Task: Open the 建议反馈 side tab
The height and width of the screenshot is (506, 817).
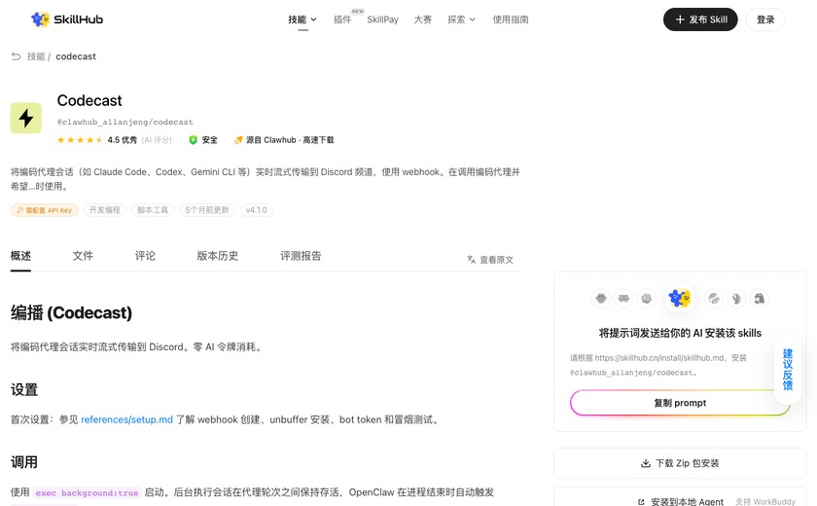Action: pyautogui.click(x=788, y=370)
